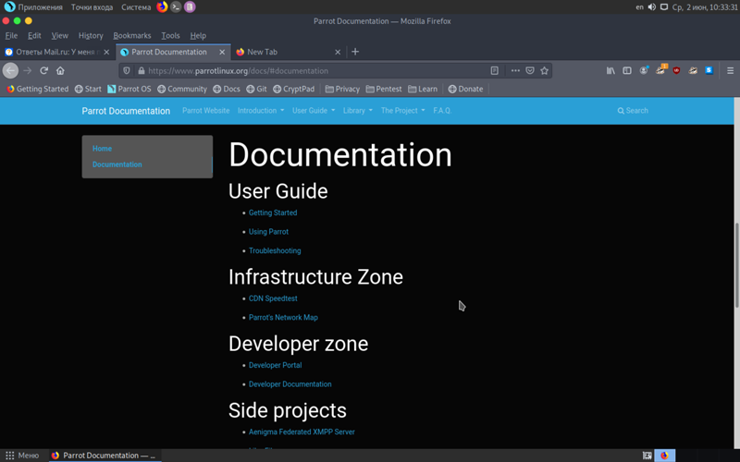Open the Система menu in top panel

pos(136,7)
